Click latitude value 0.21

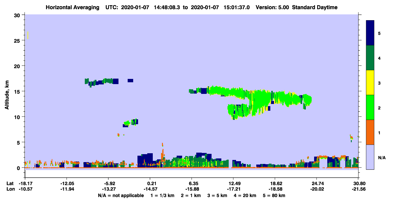tap(152, 184)
